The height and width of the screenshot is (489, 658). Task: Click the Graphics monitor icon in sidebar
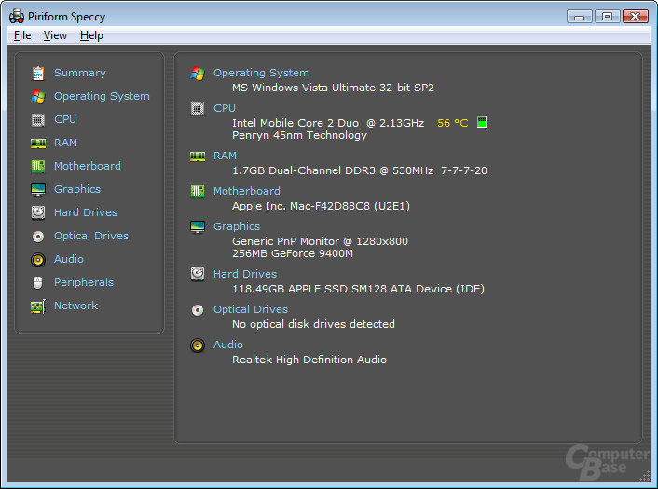tap(38, 190)
